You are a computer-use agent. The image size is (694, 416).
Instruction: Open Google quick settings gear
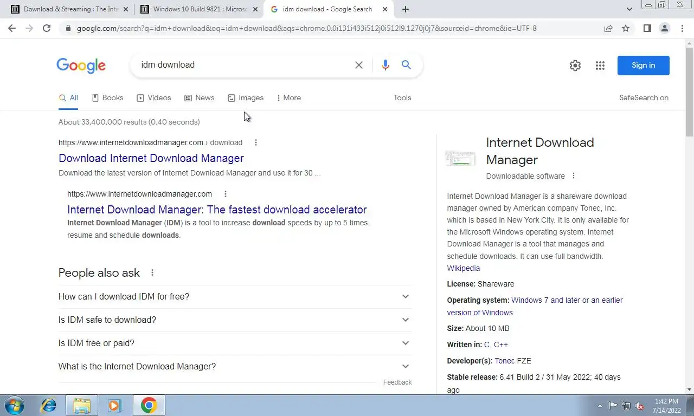[575, 66]
